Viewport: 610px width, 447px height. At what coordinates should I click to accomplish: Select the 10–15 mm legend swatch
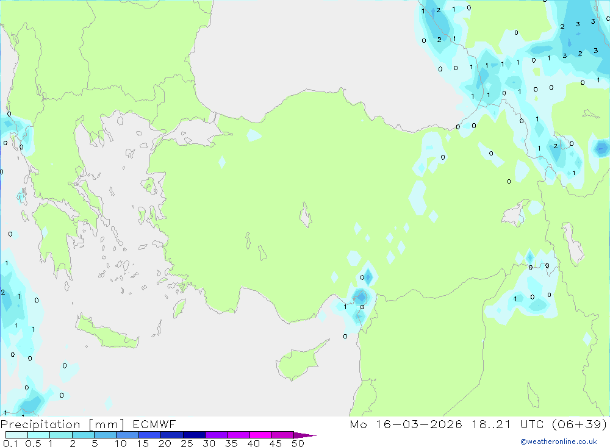(127, 435)
